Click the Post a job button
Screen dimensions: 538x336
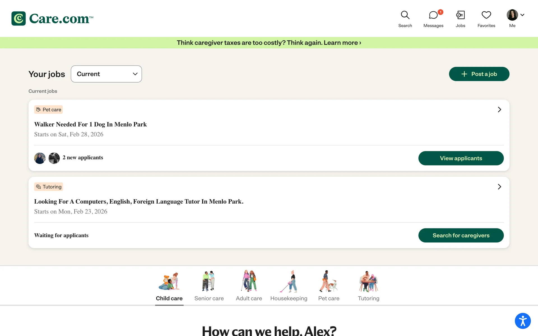(x=479, y=74)
